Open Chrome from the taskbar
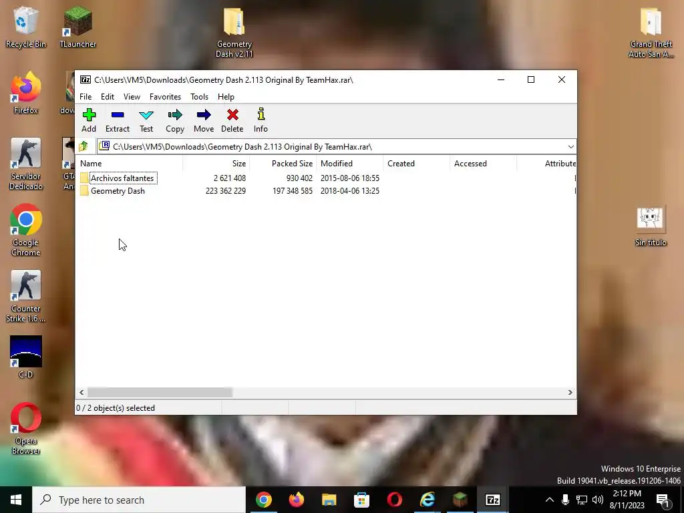 coord(263,500)
